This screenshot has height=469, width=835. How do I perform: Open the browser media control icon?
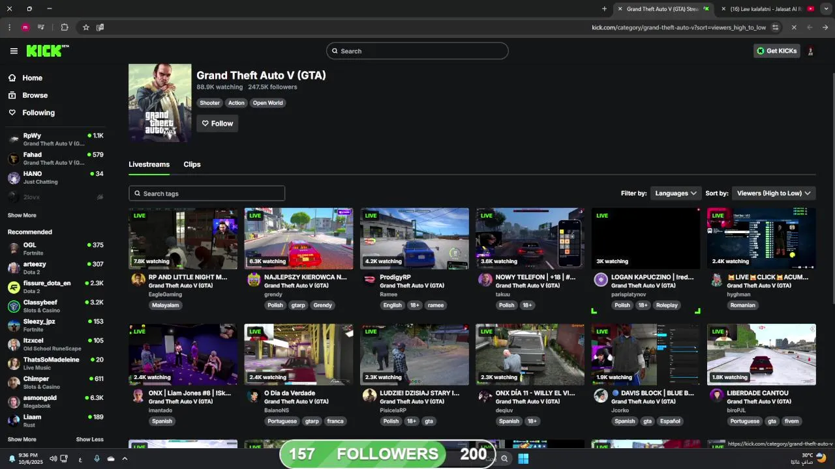(x=41, y=27)
